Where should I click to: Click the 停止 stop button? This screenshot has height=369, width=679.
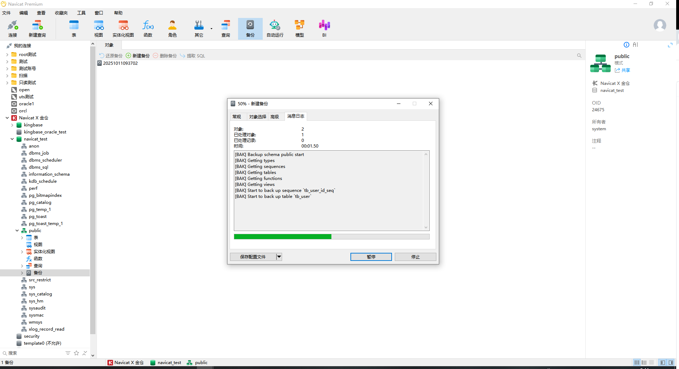point(416,257)
